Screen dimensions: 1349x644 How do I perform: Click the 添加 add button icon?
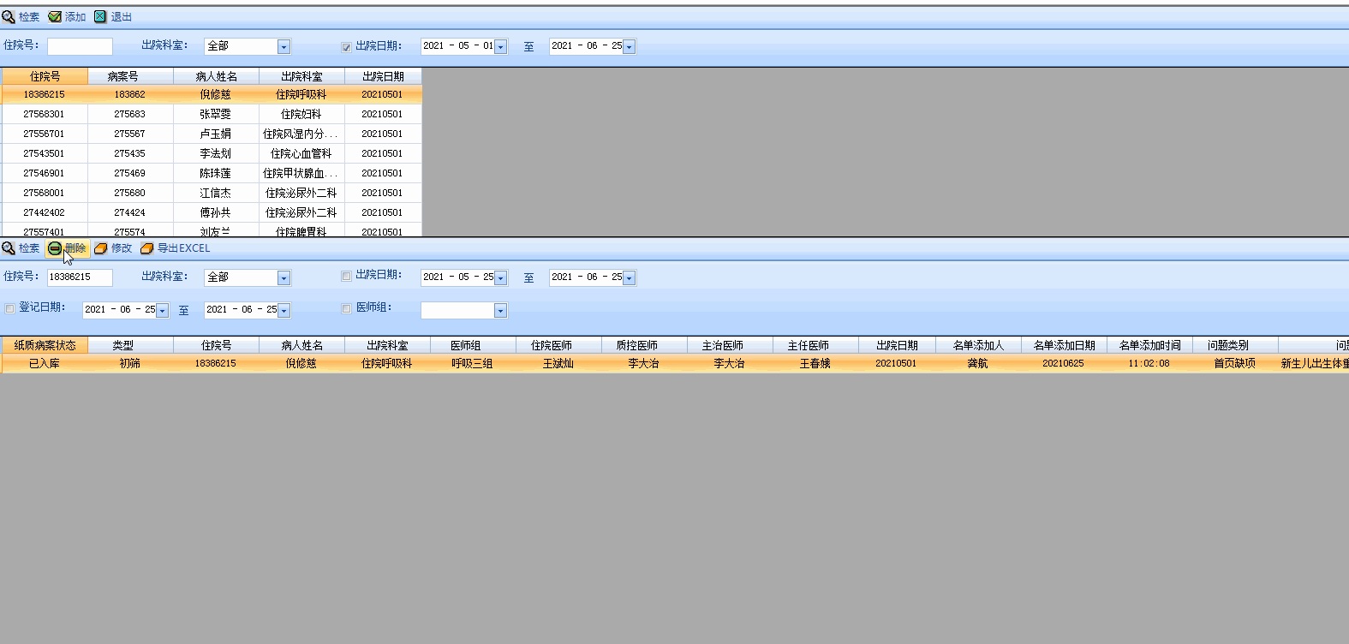click(x=55, y=16)
